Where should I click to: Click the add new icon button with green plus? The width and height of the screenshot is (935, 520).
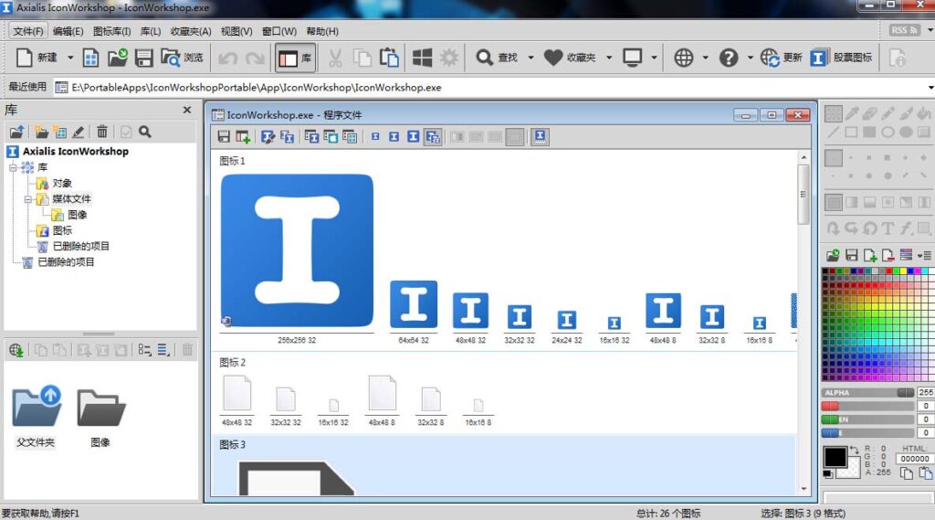click(243, 137)
